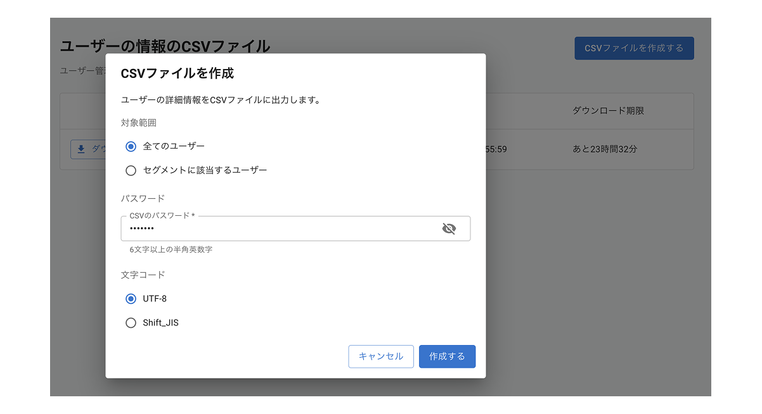The width and height of the screenshot is (762, 414).
Task: Select the Shift_JIS encoding option
Action: 131,322
